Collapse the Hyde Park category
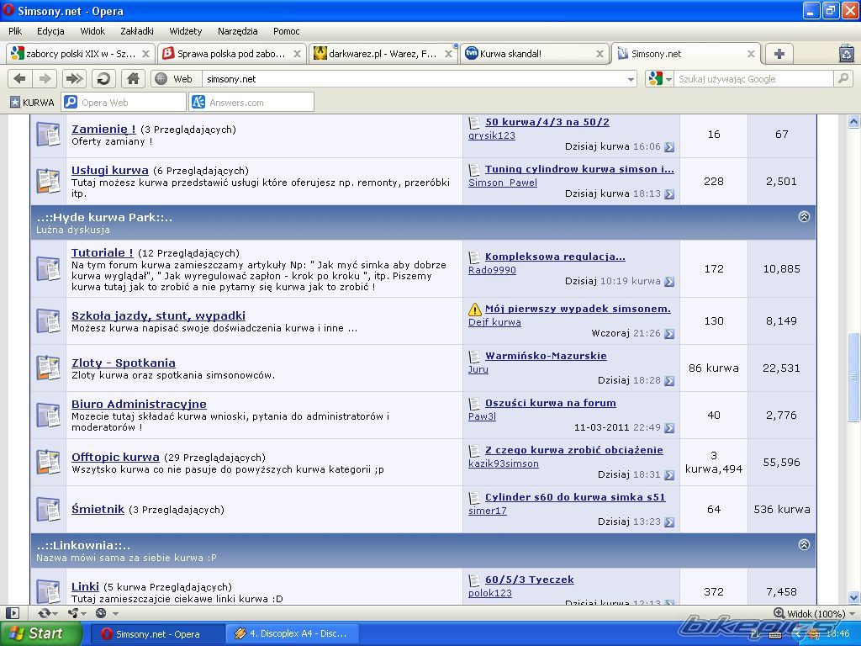 [804, 216]
